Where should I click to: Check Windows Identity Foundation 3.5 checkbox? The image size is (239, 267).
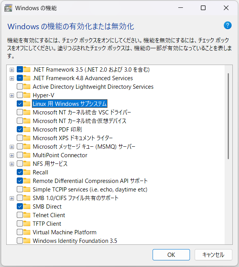tap(20, 241)
